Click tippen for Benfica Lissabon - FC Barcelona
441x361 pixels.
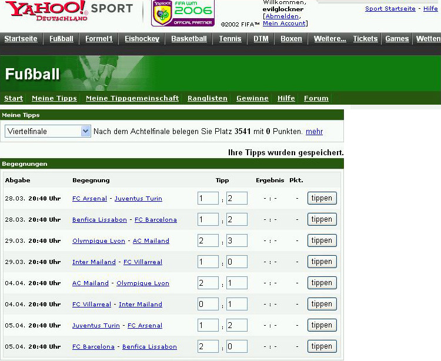pyautogui.click(x=322, y=219)
